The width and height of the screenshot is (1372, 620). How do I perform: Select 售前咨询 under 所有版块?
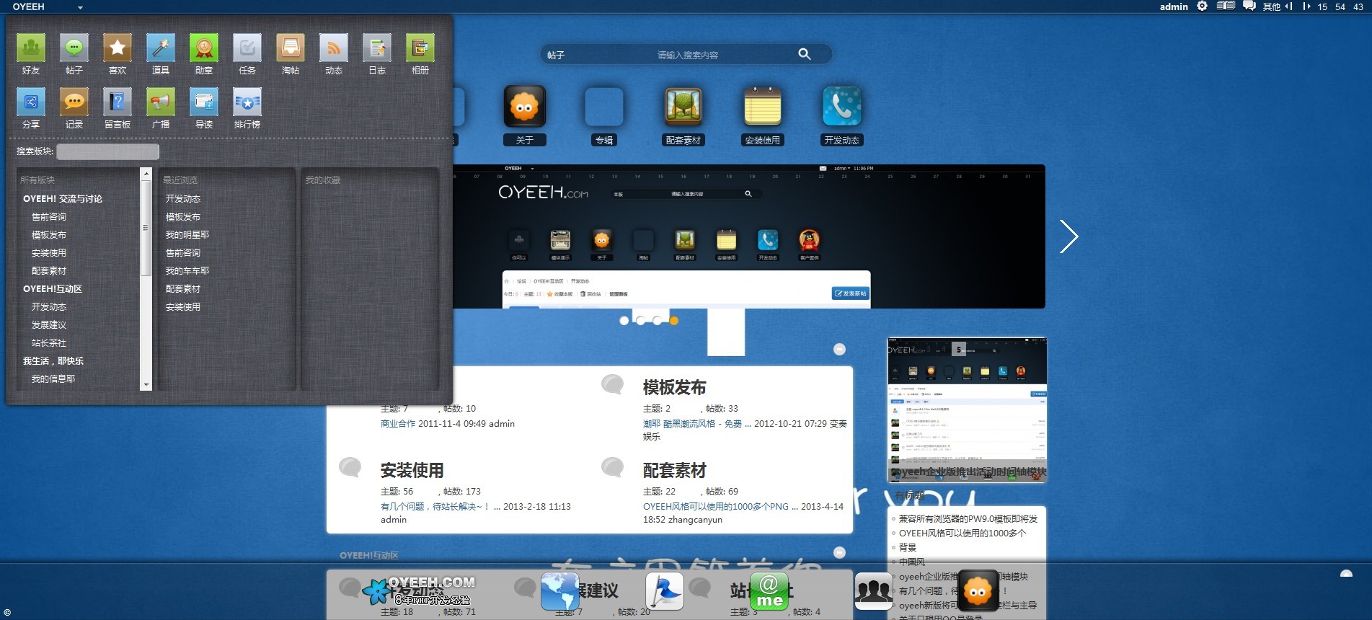coord(49,217)
